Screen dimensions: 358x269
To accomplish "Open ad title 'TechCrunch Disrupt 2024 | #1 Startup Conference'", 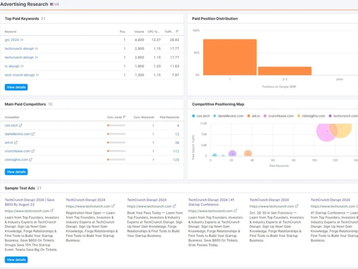I will [211, 202].
